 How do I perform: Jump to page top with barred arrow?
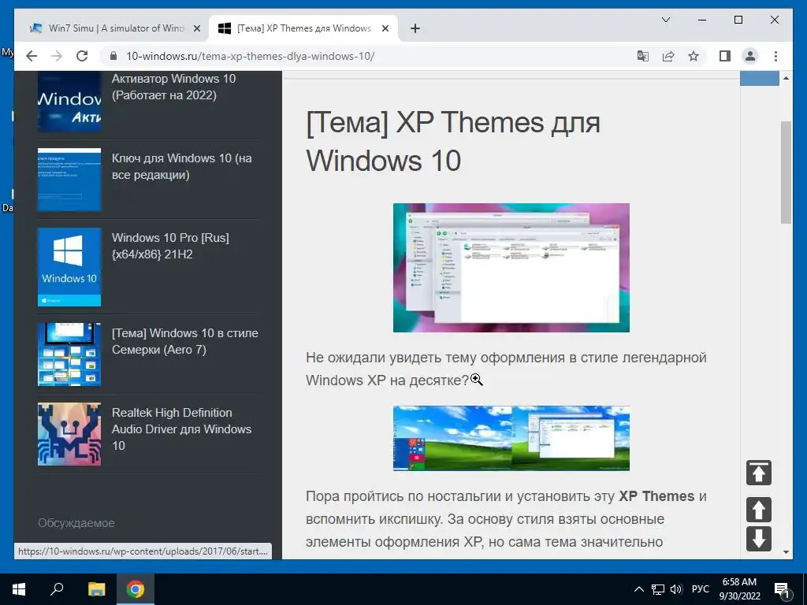[x=759, y=473]
